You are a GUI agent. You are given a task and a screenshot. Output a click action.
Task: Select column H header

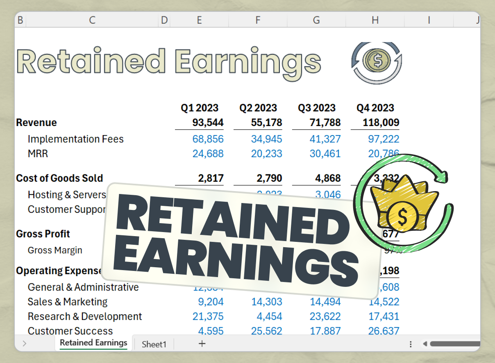click(x=375, y=20)
